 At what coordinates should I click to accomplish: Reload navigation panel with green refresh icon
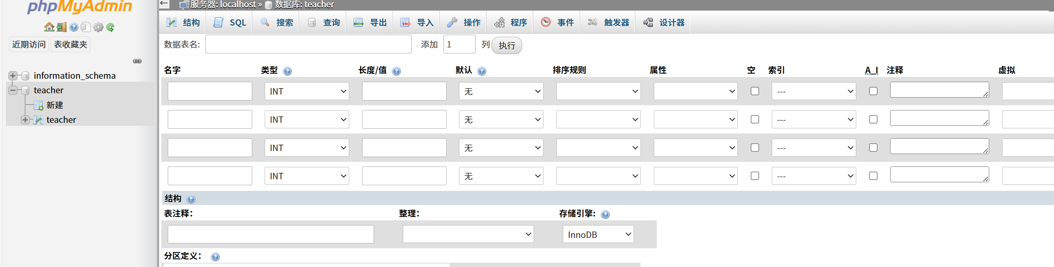(111, 27)
